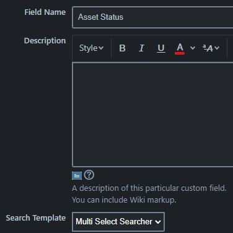
Task: Toggle underline formatting in description editor
Action: click(x=161, y=48)
